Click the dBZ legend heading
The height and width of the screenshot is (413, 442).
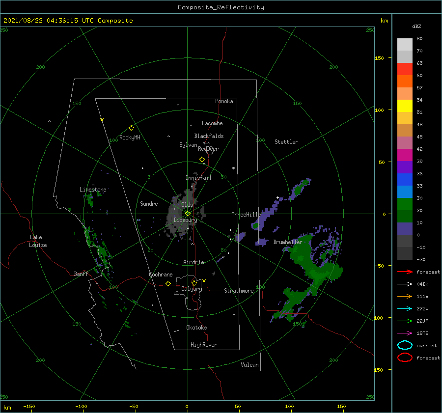416,26
